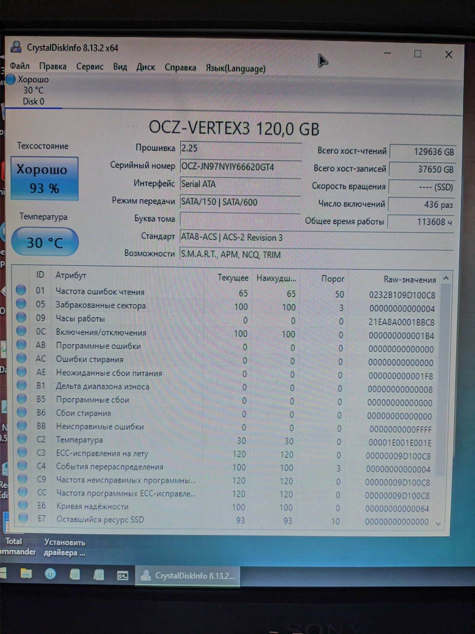Click raw value 21EA8A0001BBC8
The width and height of the screenshot is (475, 634).
point(401,322)
